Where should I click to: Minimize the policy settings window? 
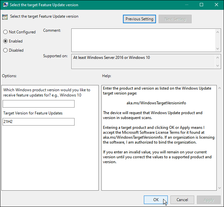coord(186,5)
